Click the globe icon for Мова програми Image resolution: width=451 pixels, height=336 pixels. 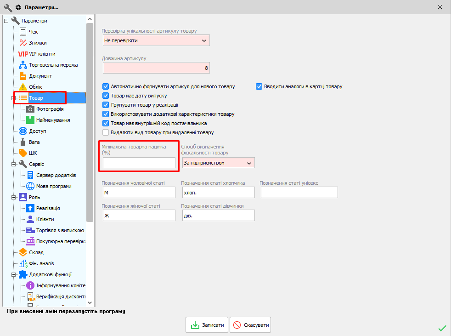(x=30, y=186)
